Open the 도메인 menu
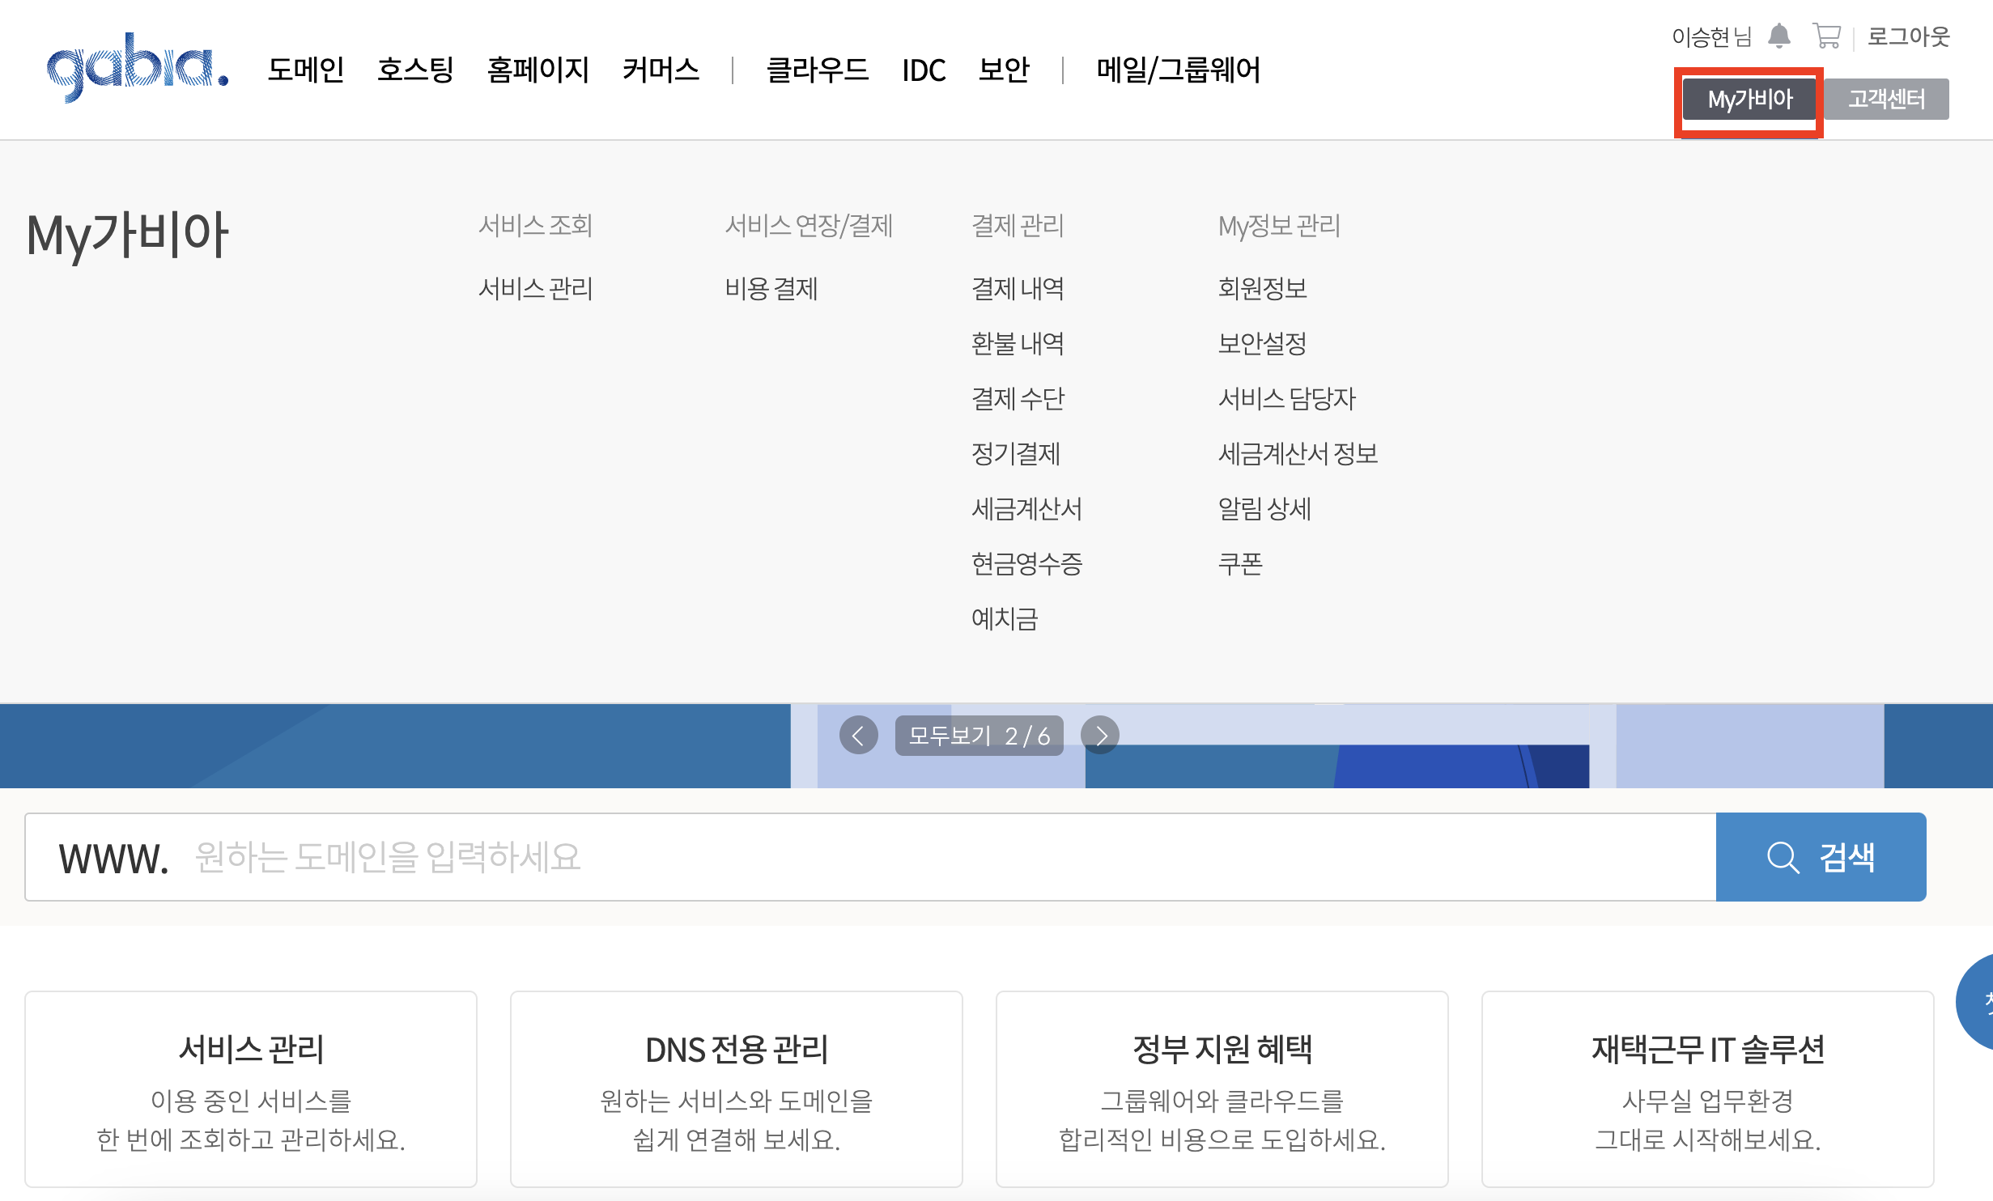 tap(305, 70)
